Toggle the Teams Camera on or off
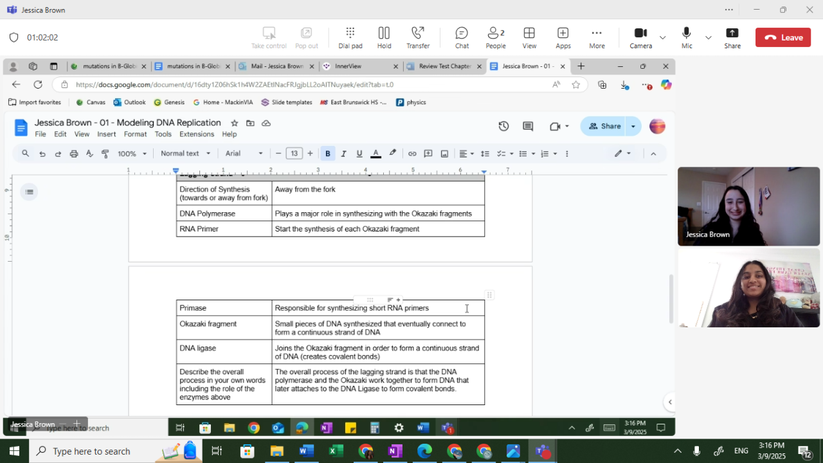Image resolution: width=823 pixels, height=463 pixels. click(x=640, y=37)
